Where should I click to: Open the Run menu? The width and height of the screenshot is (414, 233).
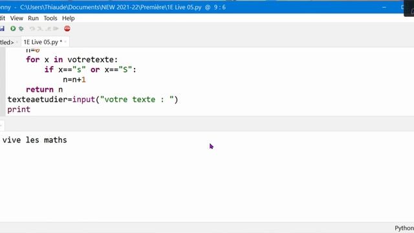(33, 18)
